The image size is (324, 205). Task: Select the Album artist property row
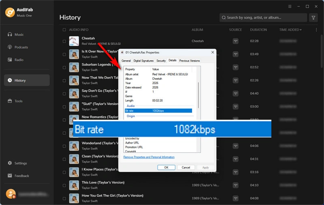point(158,74)
